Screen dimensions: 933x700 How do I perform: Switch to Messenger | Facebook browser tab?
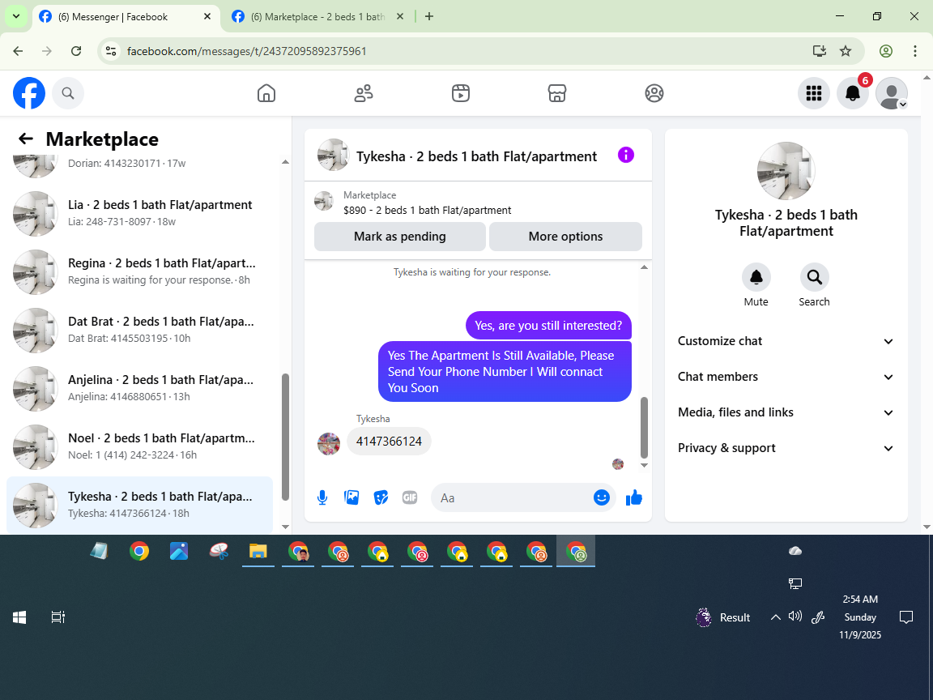point(113,17)
